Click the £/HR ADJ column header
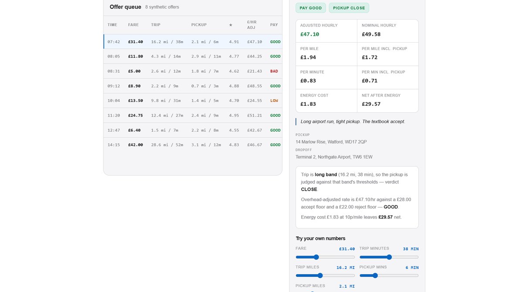Image resolution: width=523 pixels, height=292 pixels. click(252, 25)
